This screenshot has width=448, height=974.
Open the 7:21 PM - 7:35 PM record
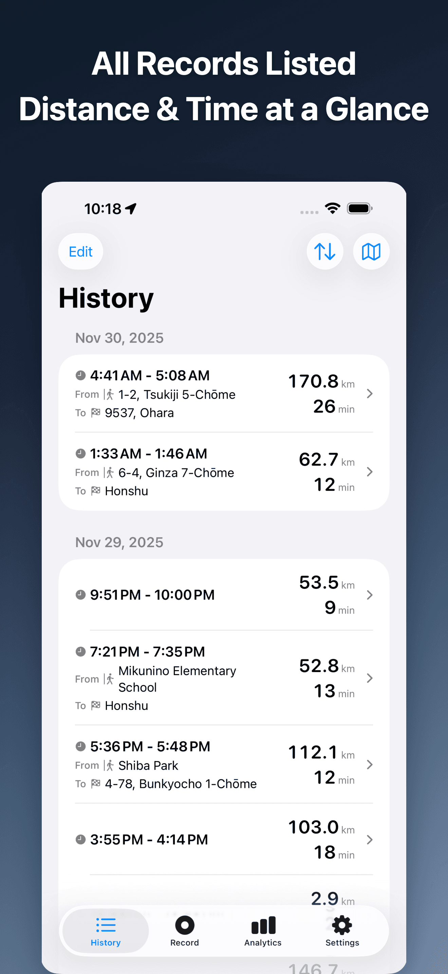(x=147, y=651)
